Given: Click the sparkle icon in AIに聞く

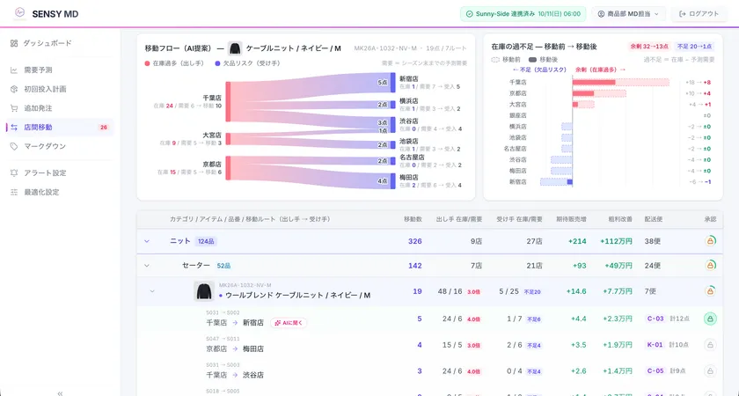Looking at the screenshot, I should pos(277,323).
